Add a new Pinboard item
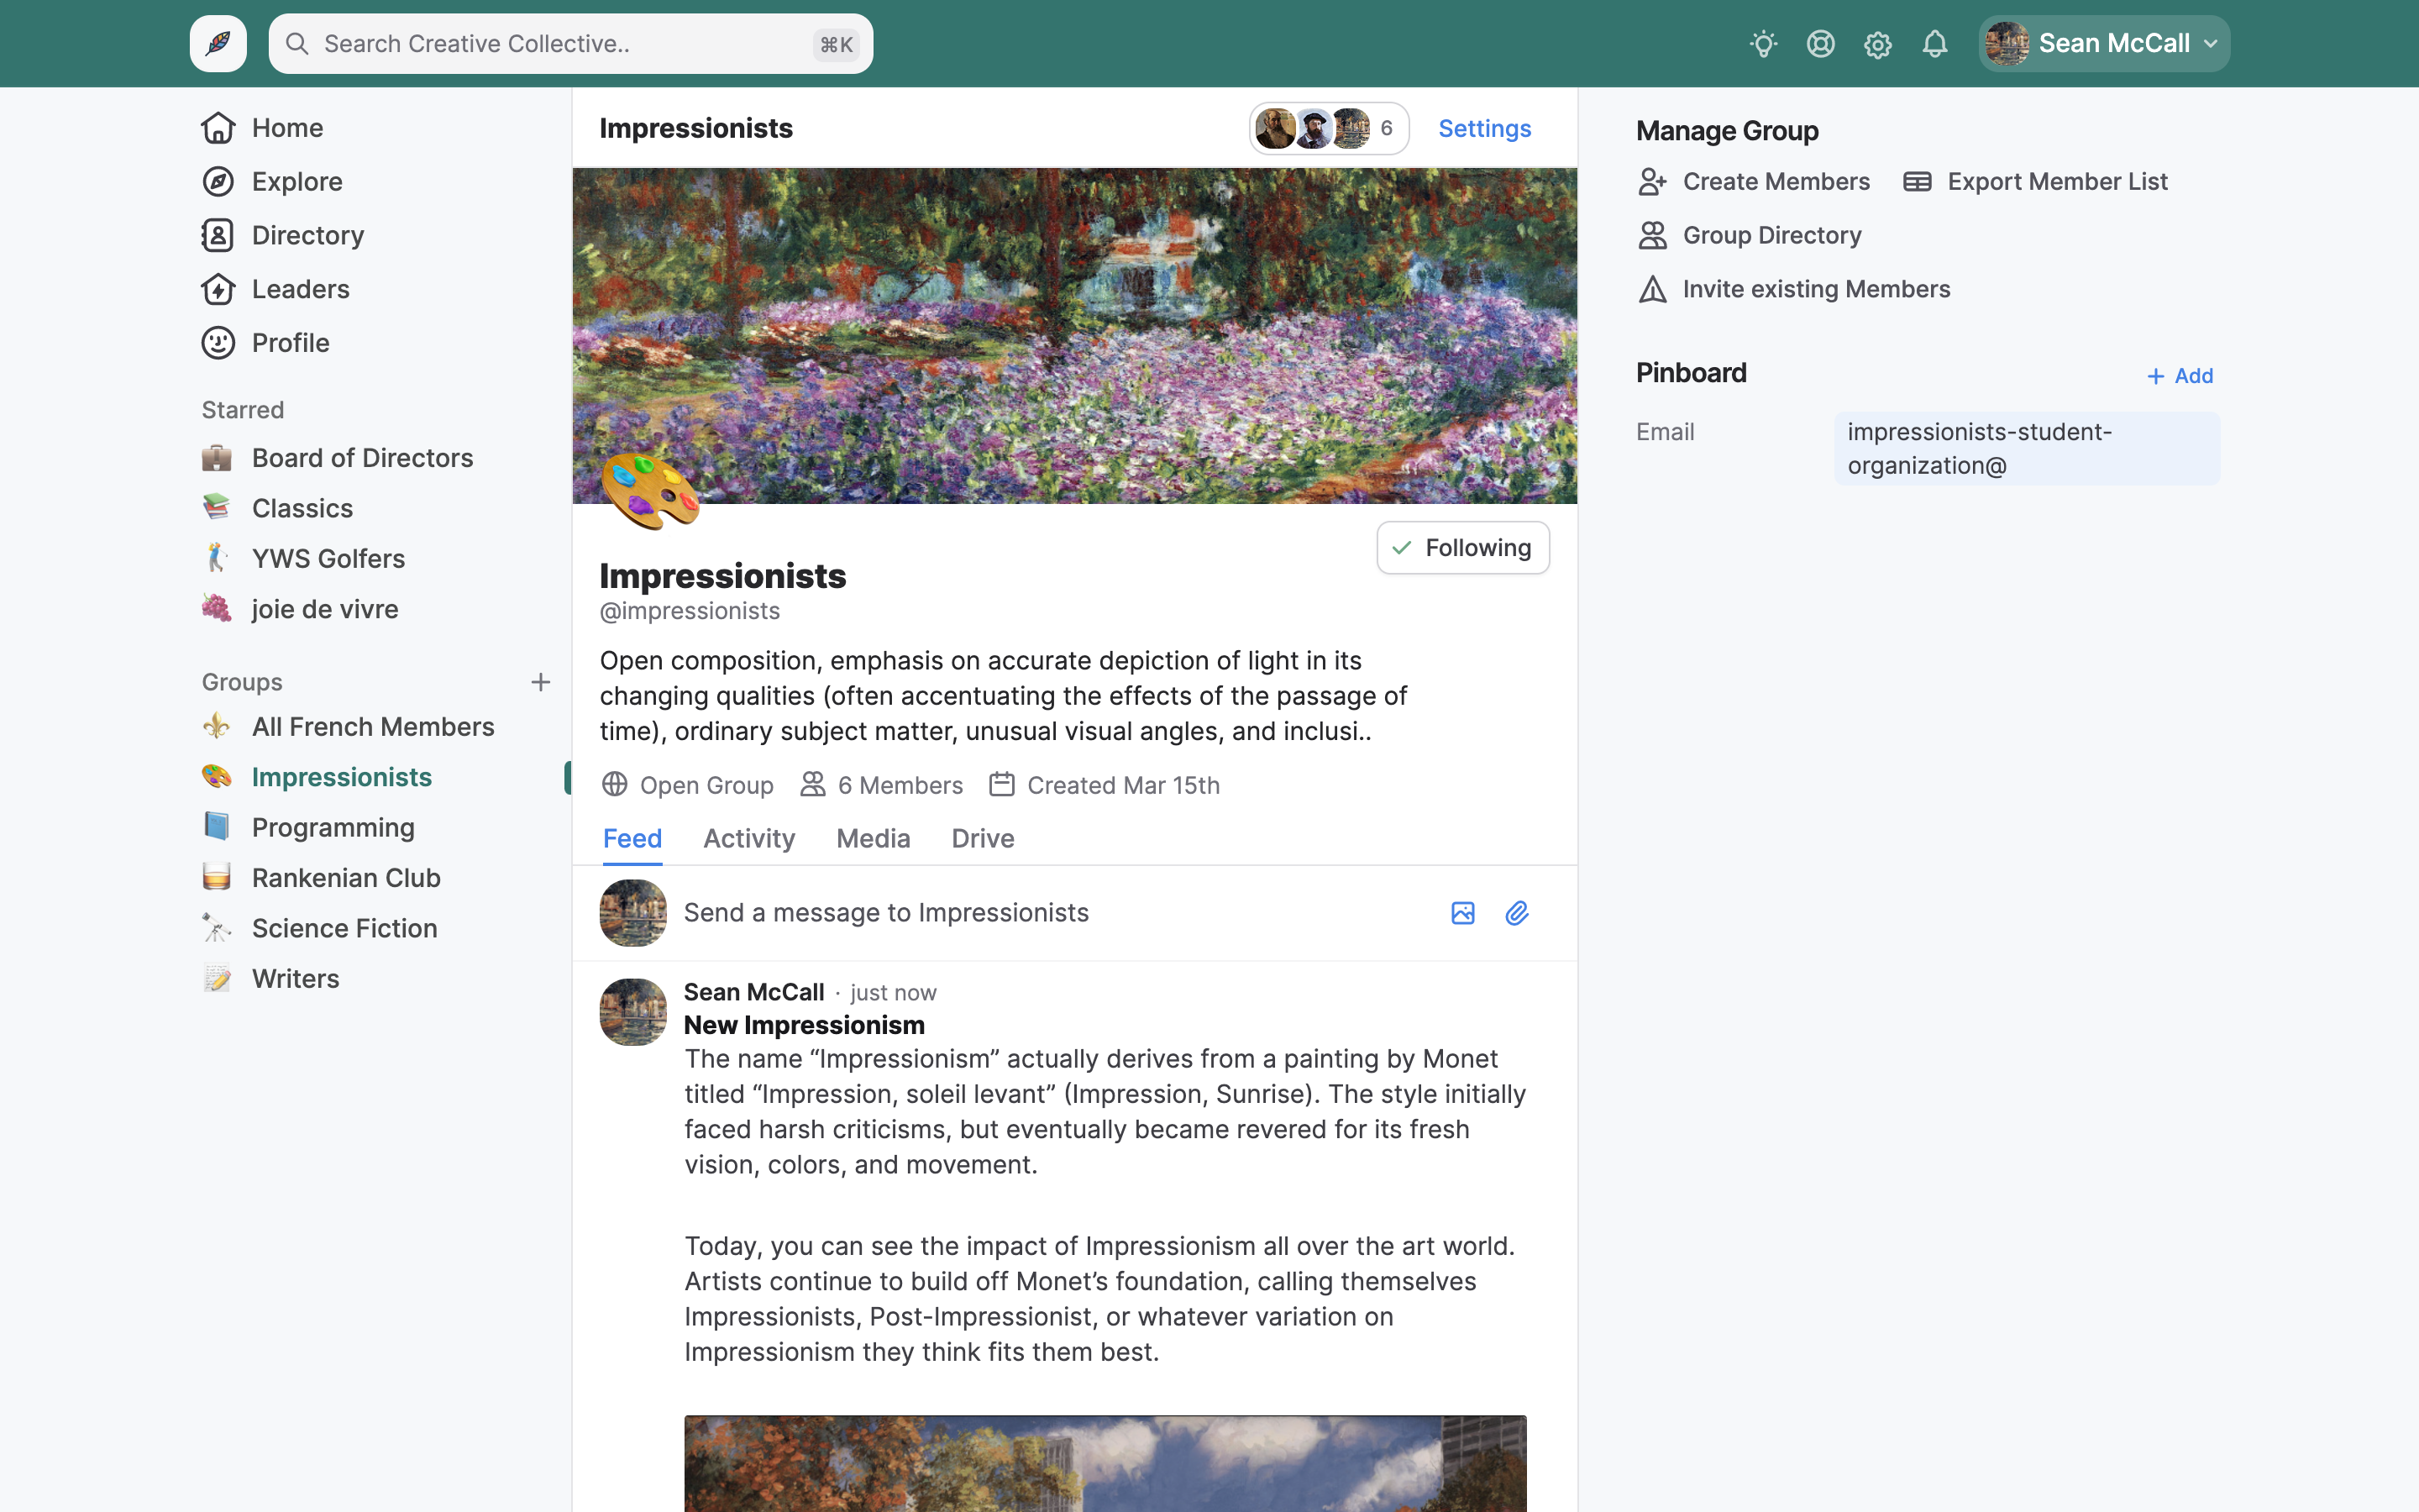The height and width of the screenshot is (1512, 2419). click(2179, 376)
